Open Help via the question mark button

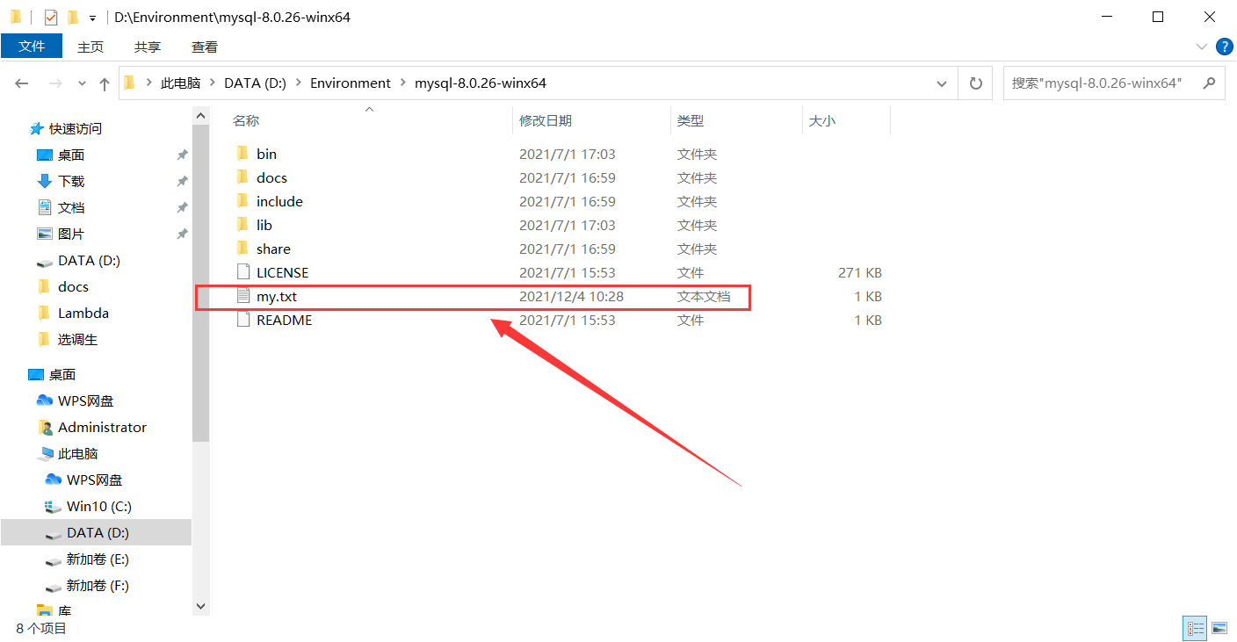[x=1225, y=47]
